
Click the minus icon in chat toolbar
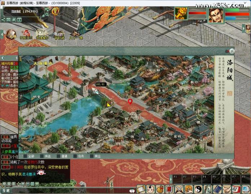27,184
